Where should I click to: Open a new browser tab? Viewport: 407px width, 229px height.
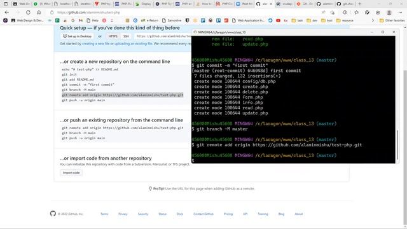[x=360, y=4]
